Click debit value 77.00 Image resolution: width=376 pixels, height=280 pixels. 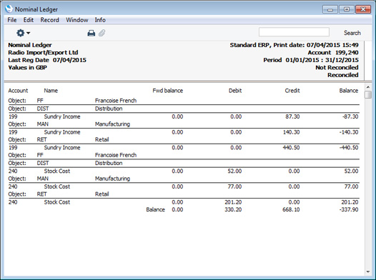[x=234, y=186]
